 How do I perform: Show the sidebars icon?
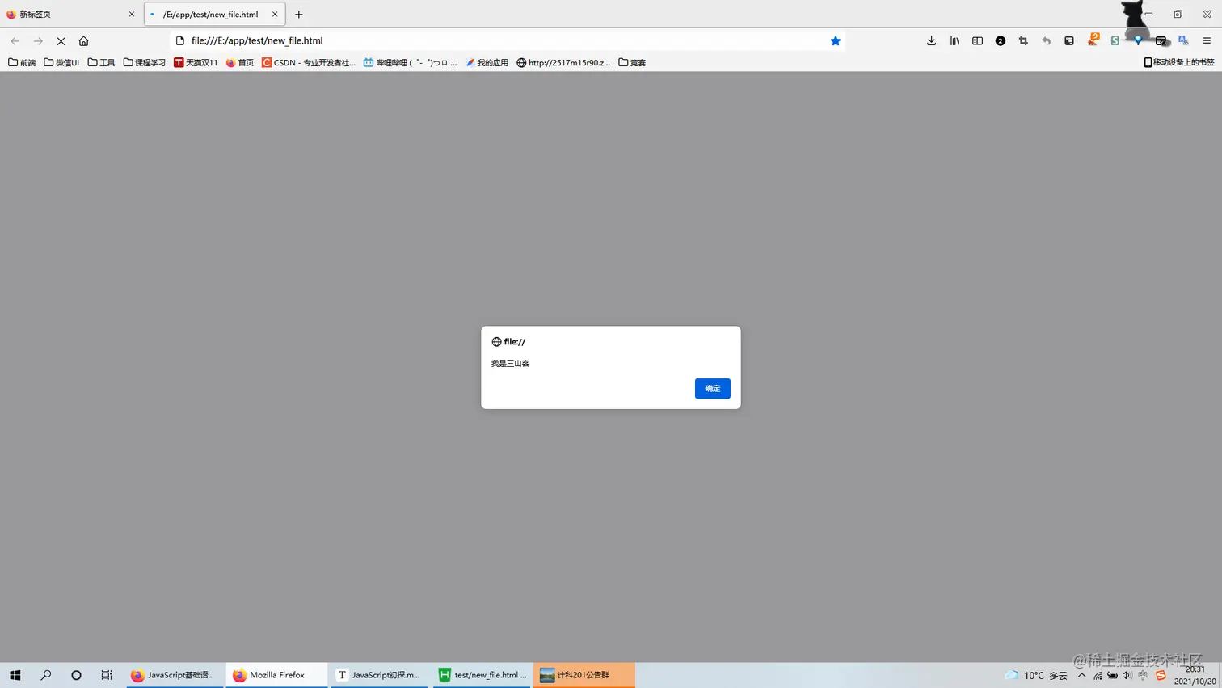pos(977,40)
